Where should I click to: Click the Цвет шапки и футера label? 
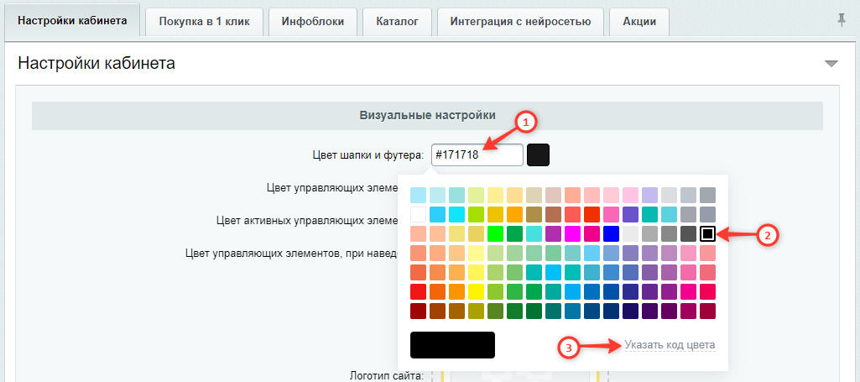pos(367,155)
